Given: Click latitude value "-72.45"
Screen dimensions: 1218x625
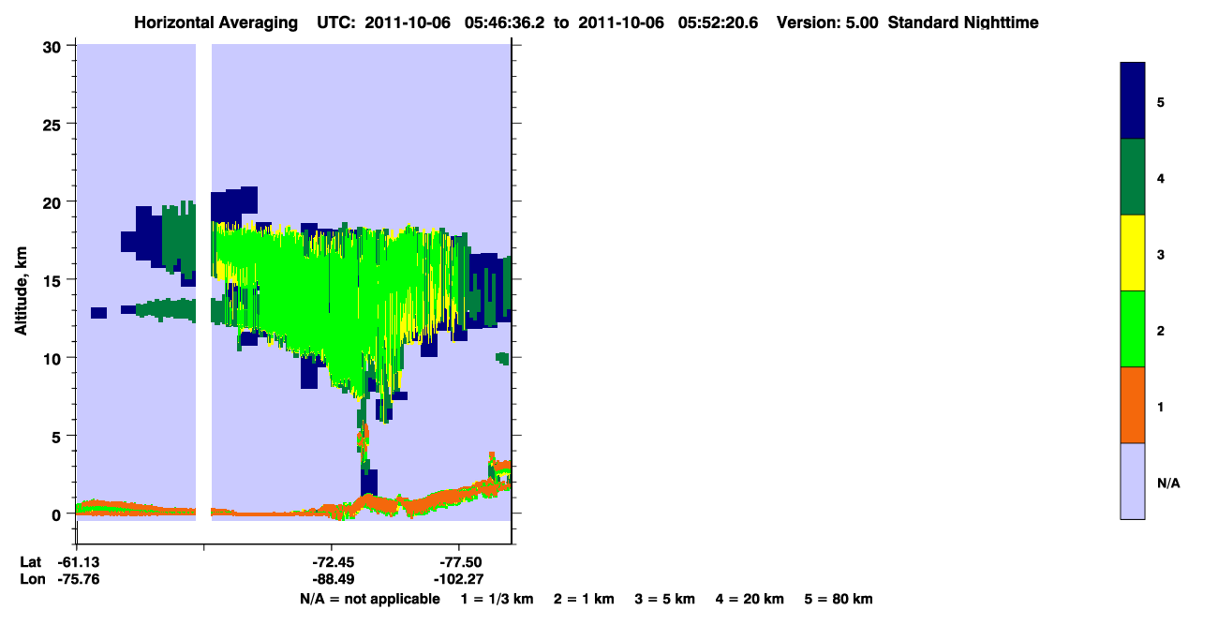Looking at the screenshot, I should coord(334,561).
